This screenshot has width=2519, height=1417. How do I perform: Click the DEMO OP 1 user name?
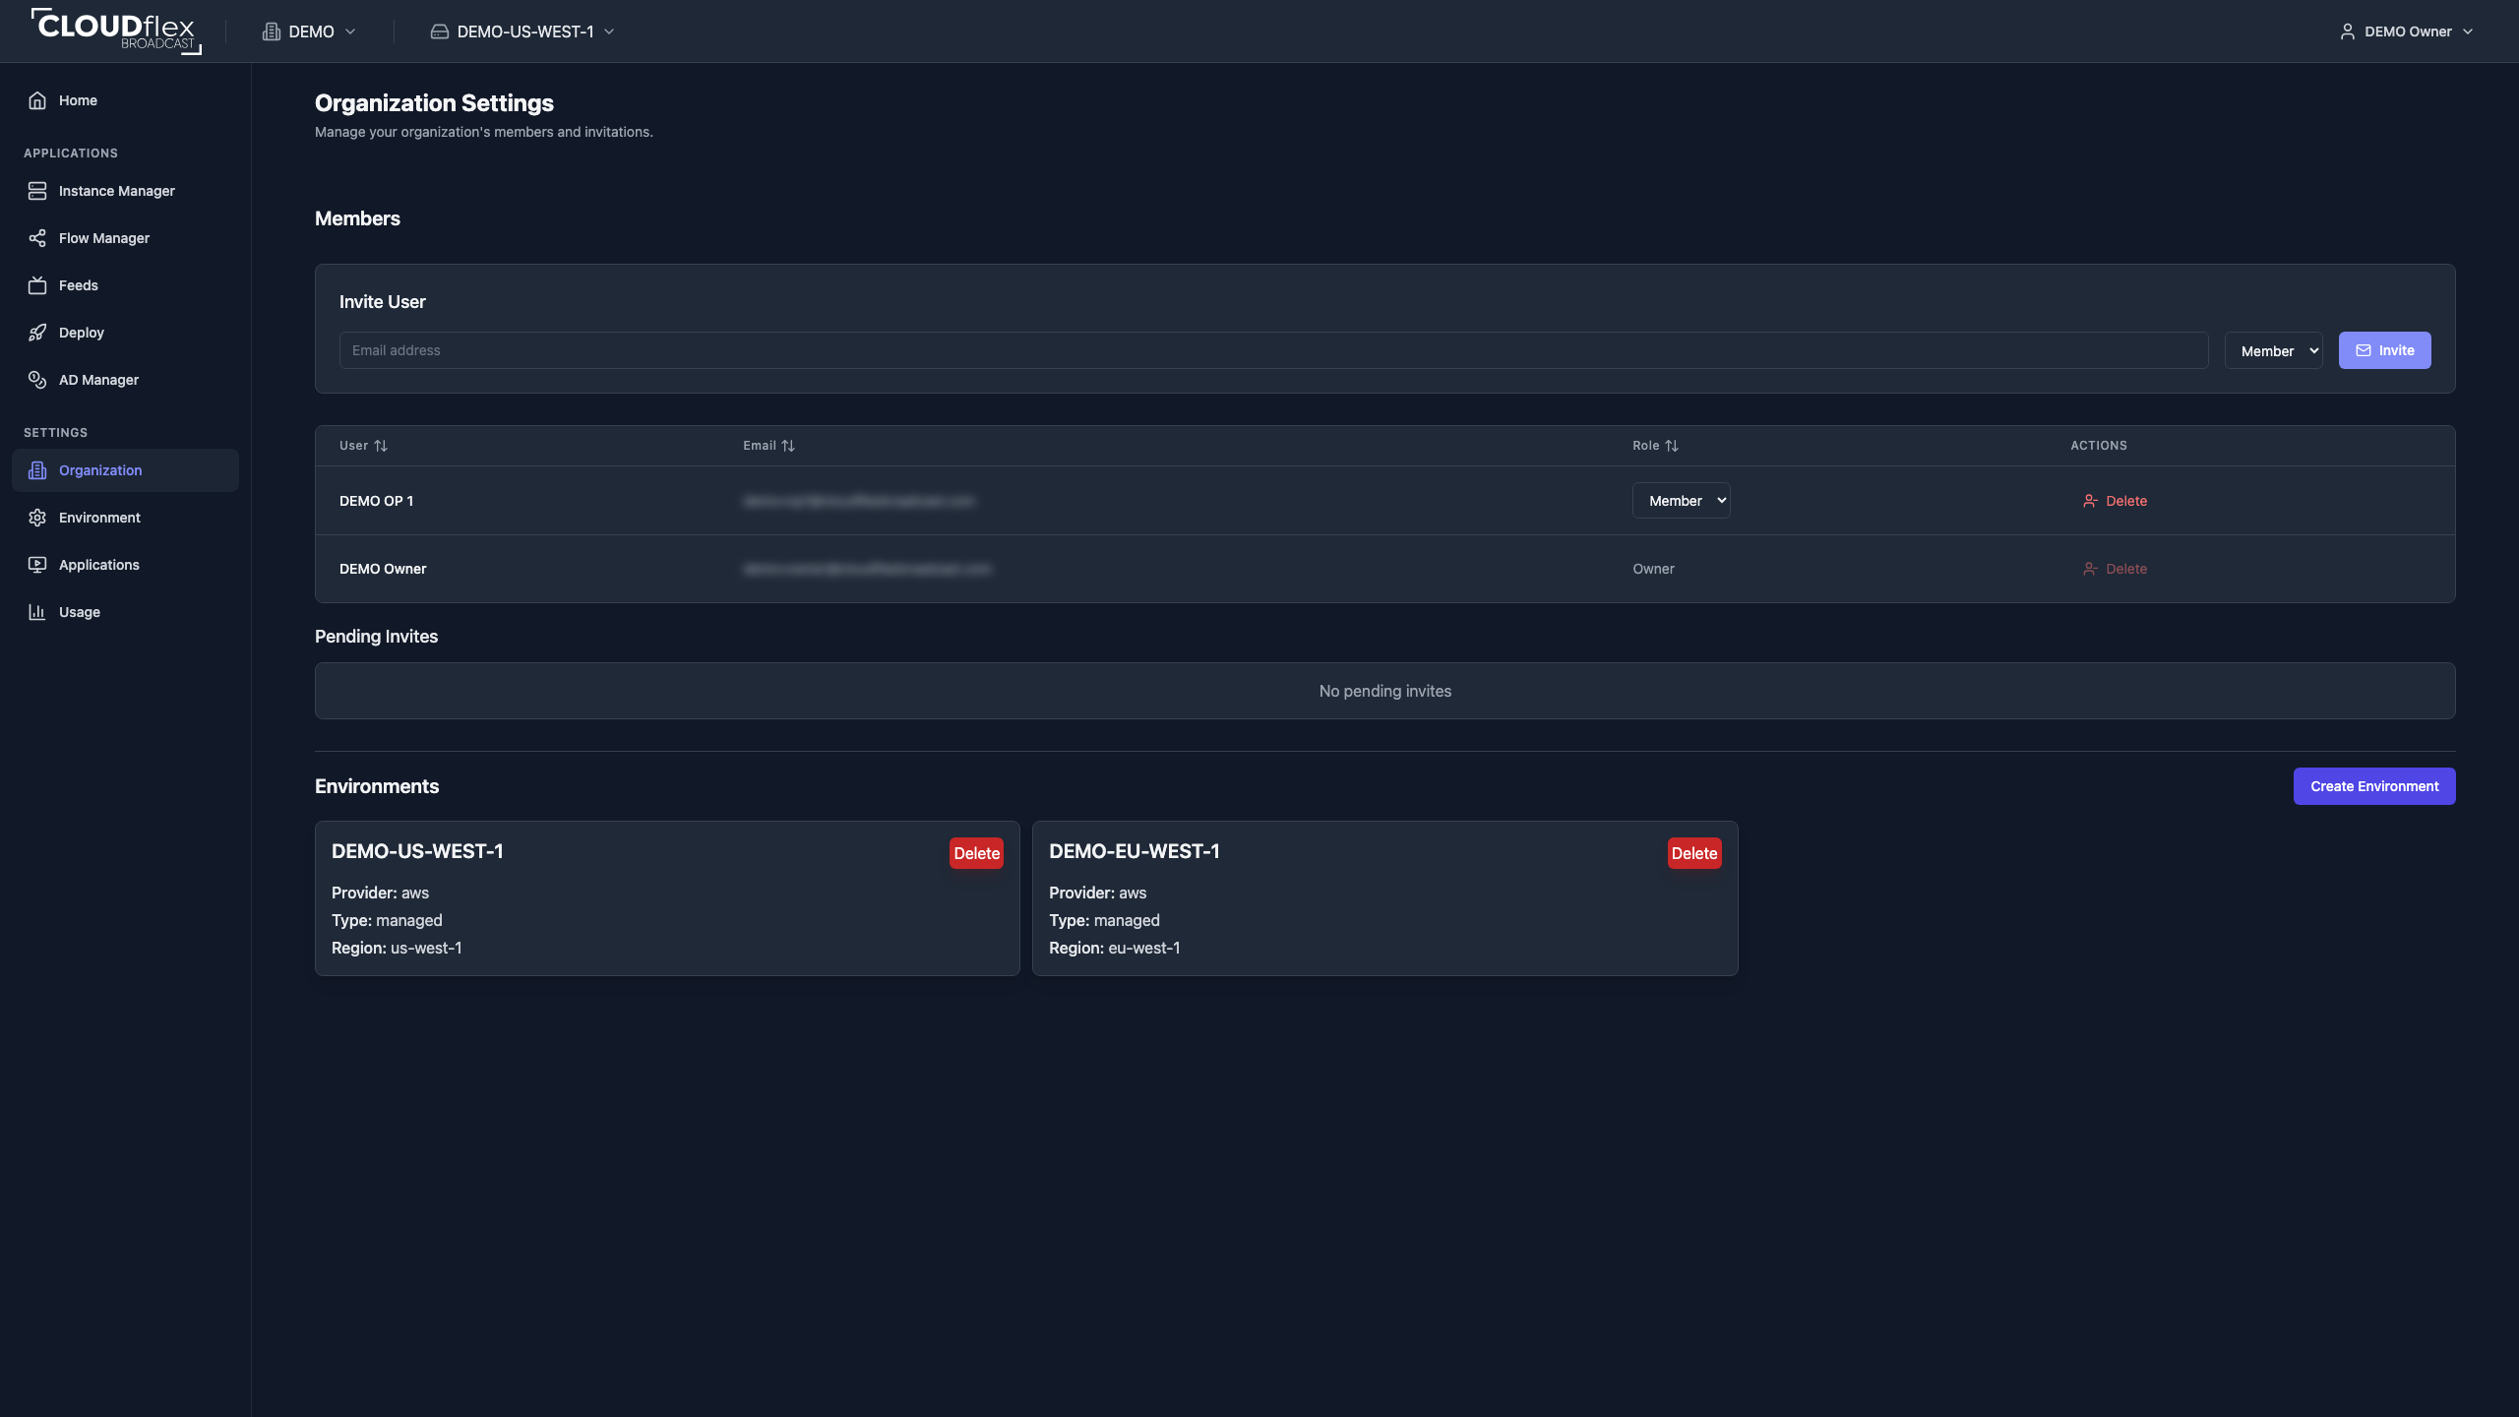pyautogui.click(x=376, y=501)
